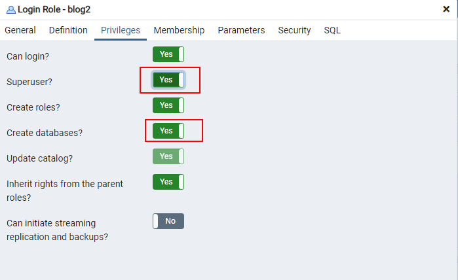Enable streaming replication and backups switch
Screen dimensions: 458x280
[x=168, y=221]
